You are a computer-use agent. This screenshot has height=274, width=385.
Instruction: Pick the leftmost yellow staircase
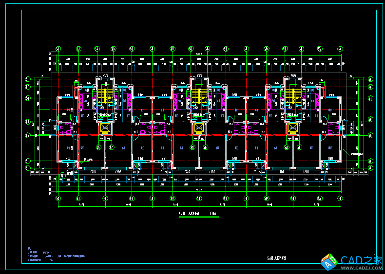[x=104, y=95]
